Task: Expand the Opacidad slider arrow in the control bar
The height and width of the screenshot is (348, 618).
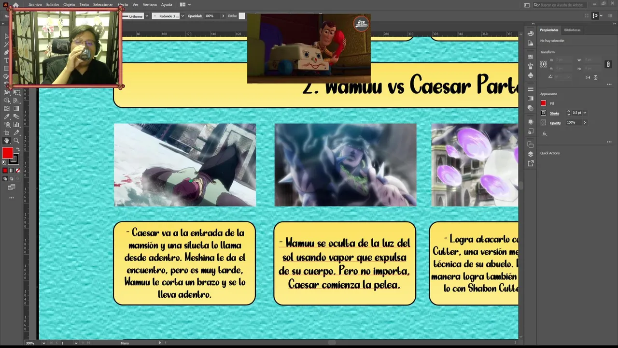Action: (223, 16)
